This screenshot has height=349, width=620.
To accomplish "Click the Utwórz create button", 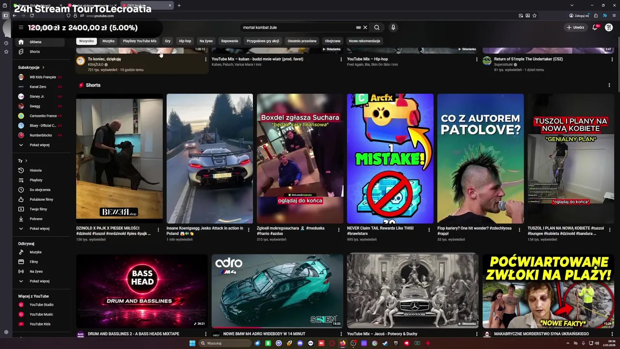I will (575, 28).
